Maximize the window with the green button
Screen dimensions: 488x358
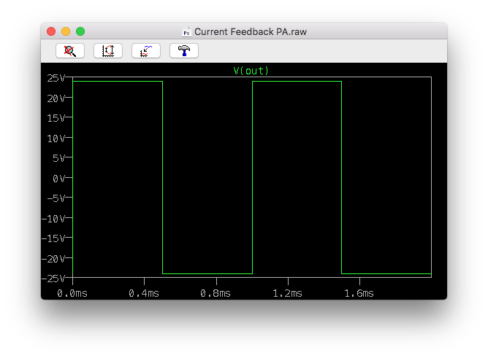pos(80,31)
